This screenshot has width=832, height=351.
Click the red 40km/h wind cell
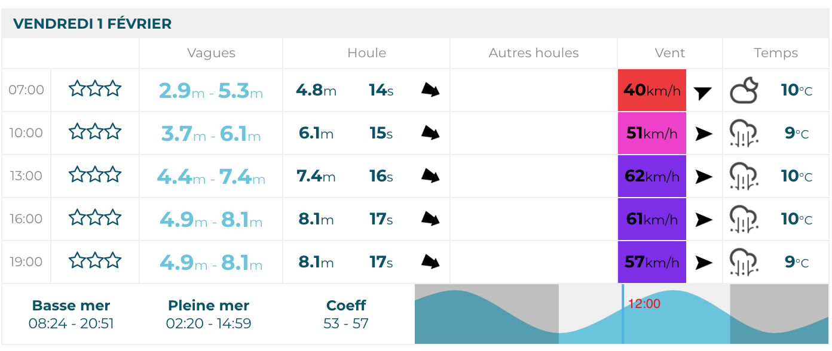point(651,90)
